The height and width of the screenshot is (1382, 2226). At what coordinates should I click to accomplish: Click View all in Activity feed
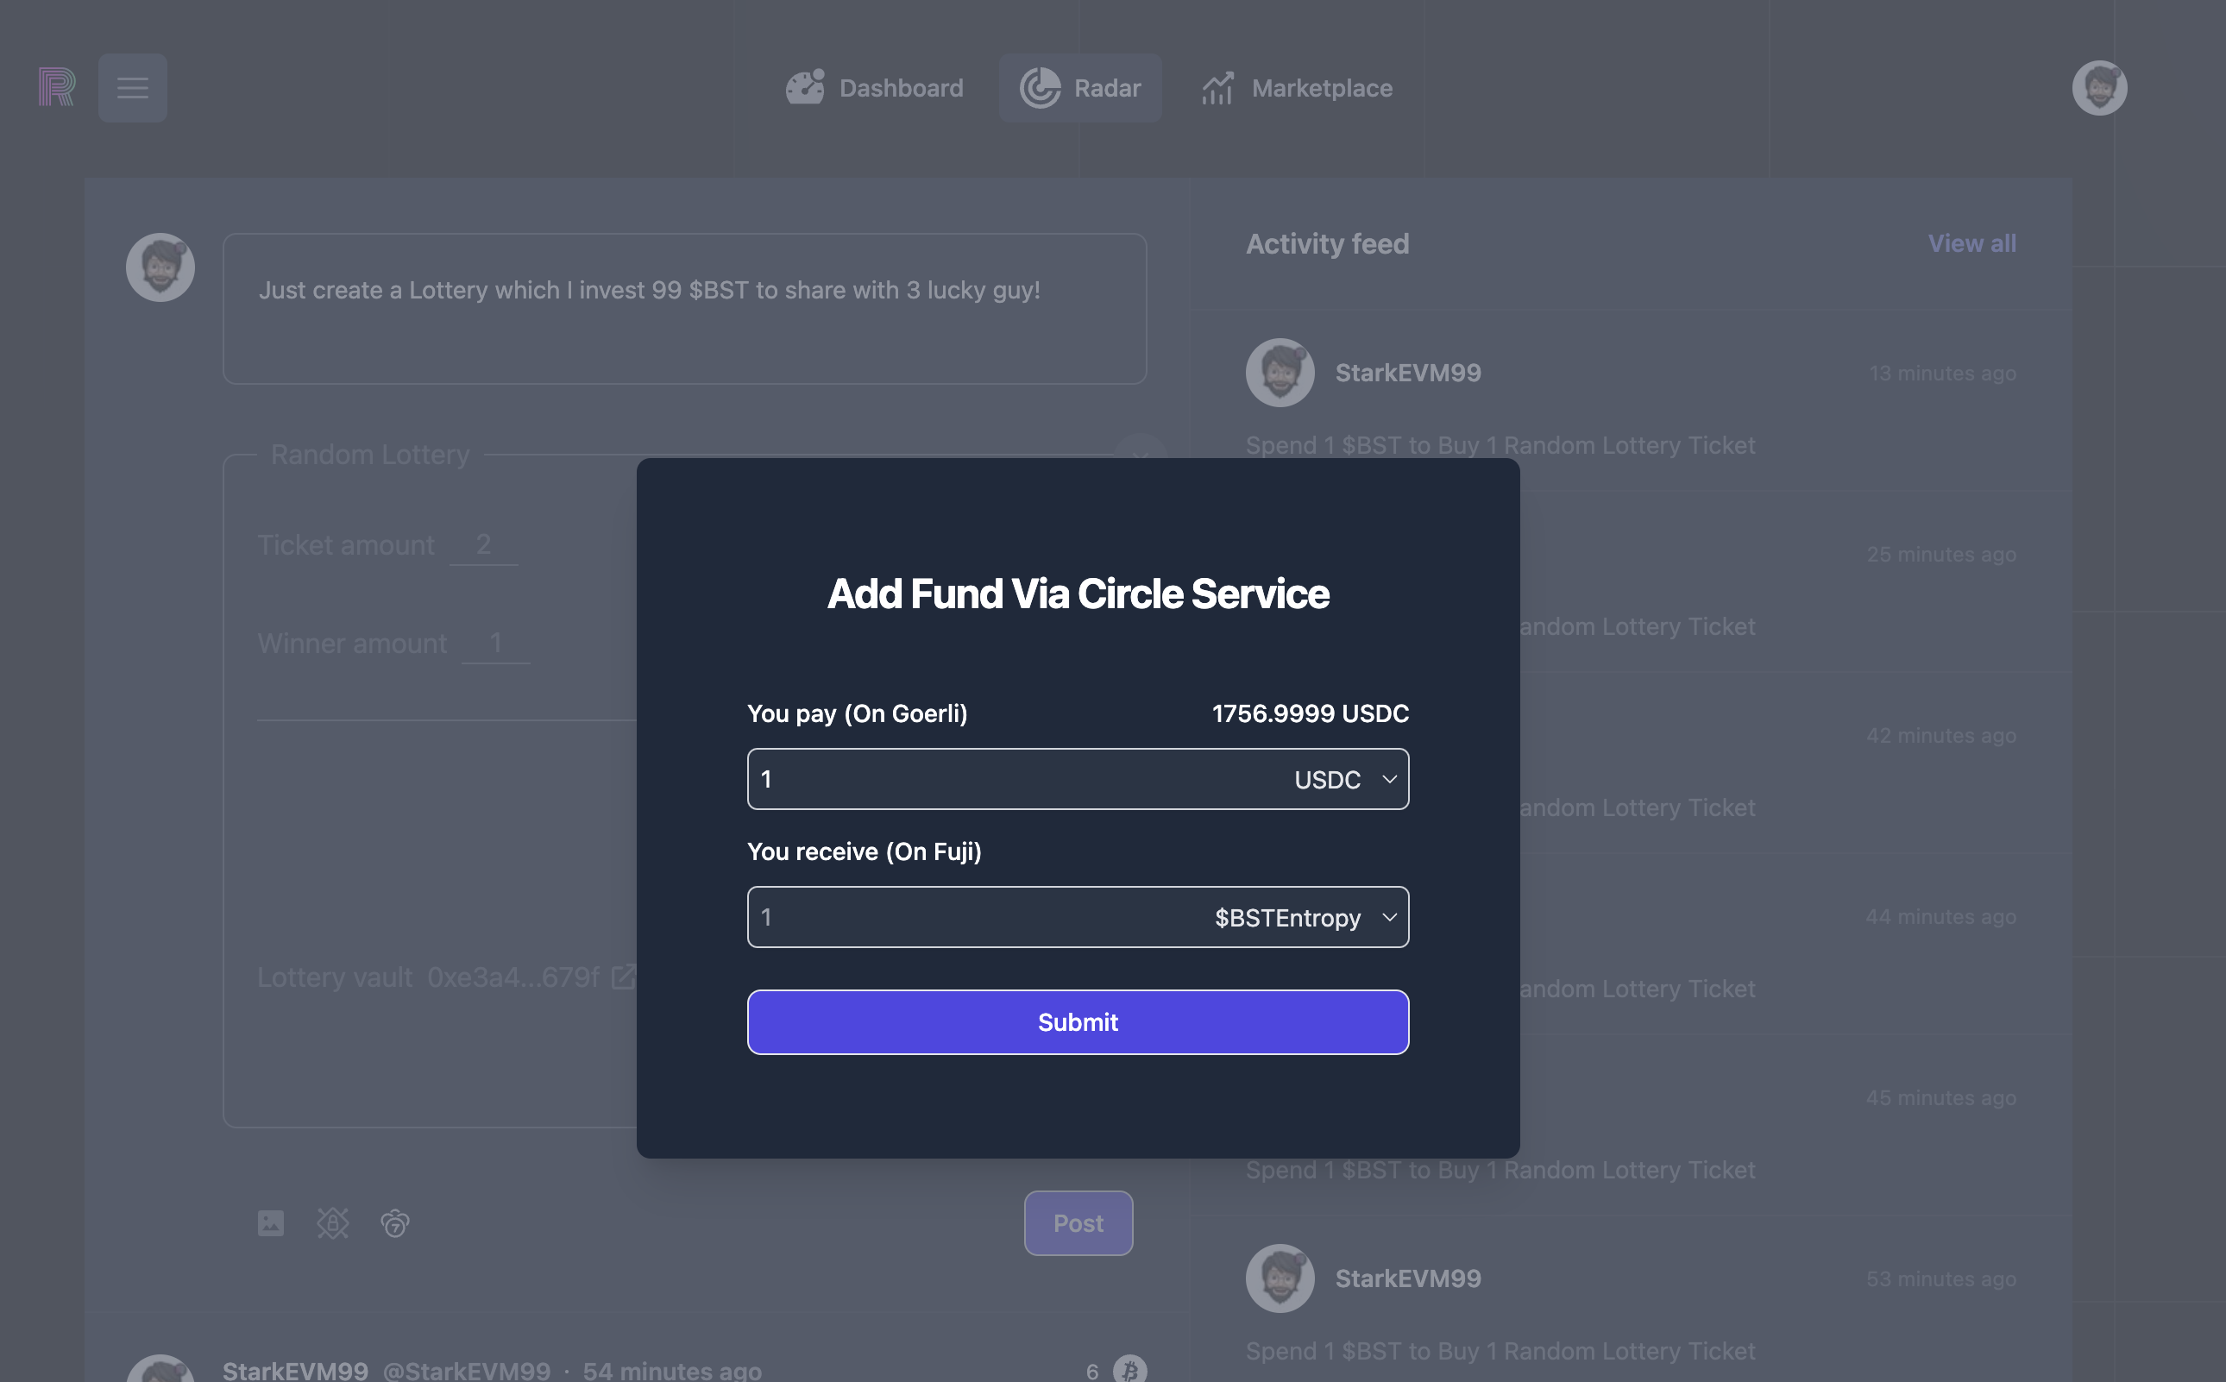[1971, 243]
